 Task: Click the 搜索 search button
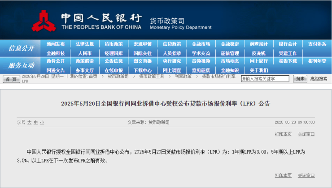[x=300, y=79]
